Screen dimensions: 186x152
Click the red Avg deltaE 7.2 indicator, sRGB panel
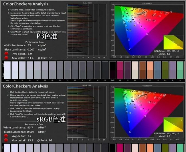(x=6, y=136)
